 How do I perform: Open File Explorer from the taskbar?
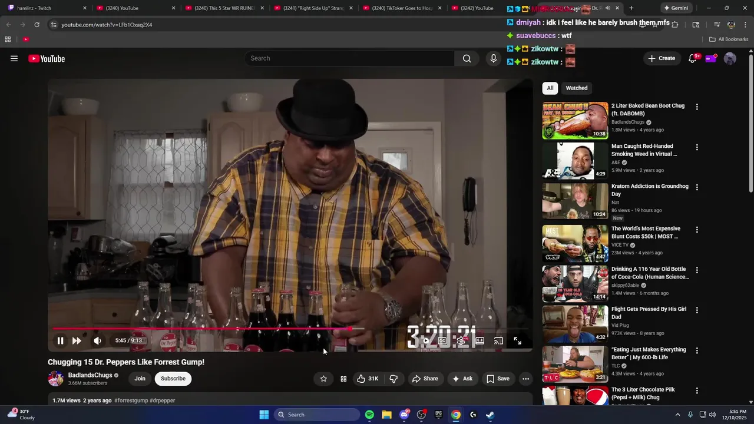pyautogui.click(x=386, y=415)
